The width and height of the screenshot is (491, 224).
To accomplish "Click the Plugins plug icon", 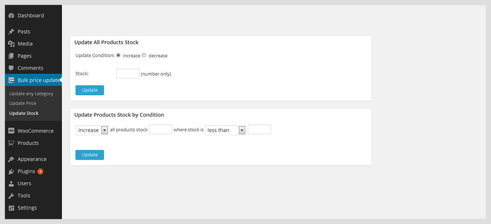I will pos(11,171).
